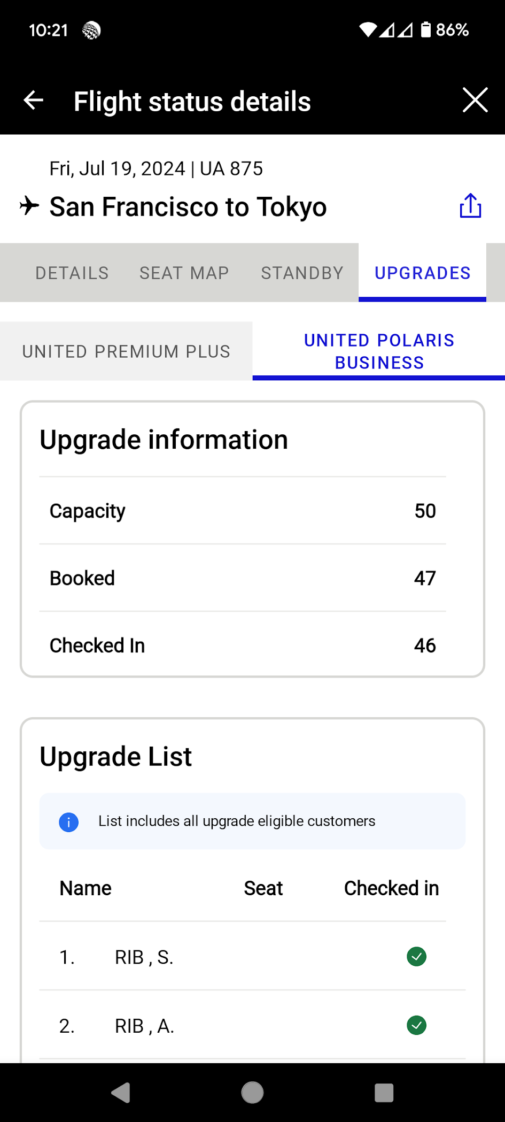
Task: Tap the back arrow in header
Action: coord(34,101)
